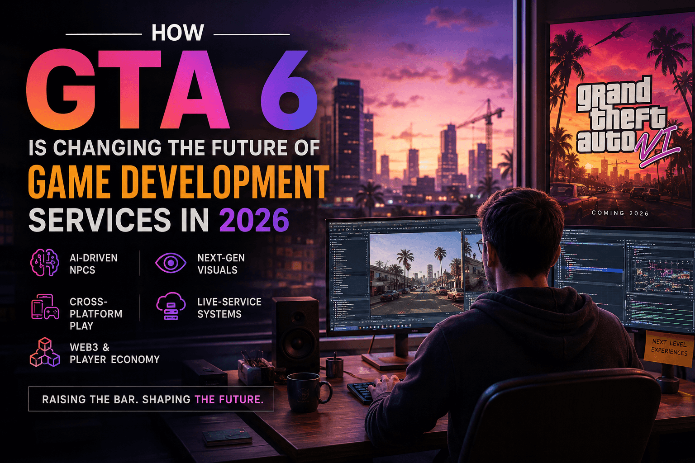This screenshot has height=463, width=695.
Task: Click the eye icon for Next-Gen Visuals
Action: coord(170,263)
